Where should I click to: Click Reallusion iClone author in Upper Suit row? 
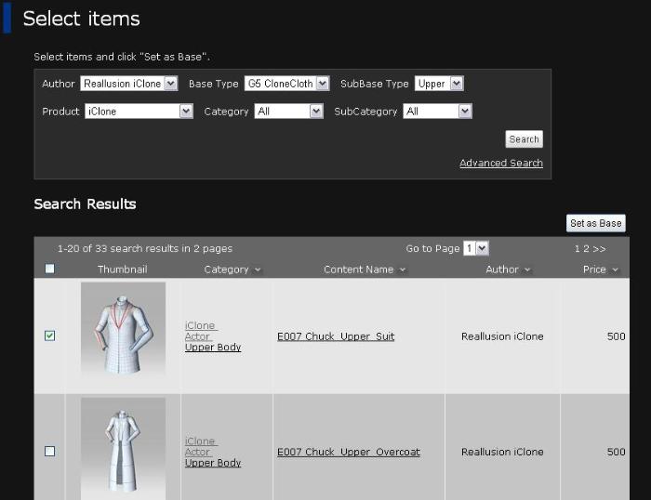click(x=502, y=336)
